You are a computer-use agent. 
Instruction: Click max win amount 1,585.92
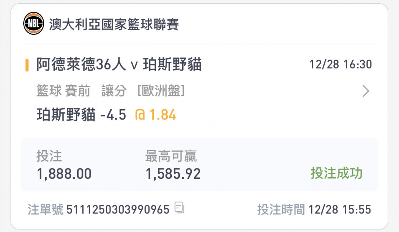pyautogui.click(x=173, y=174)
